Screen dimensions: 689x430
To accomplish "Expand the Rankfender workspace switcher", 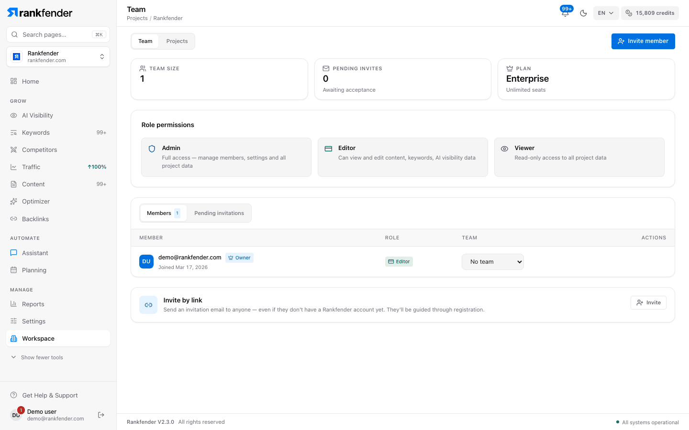I will pos(58,57).
